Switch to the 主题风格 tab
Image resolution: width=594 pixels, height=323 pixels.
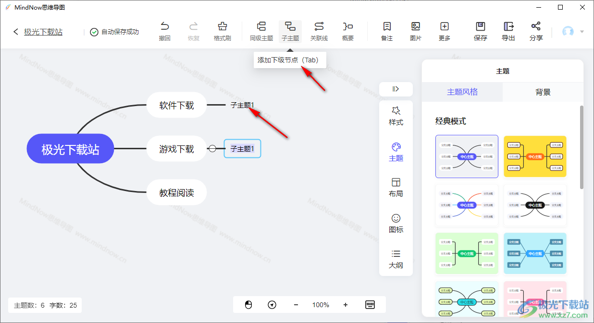coord(462,92)
